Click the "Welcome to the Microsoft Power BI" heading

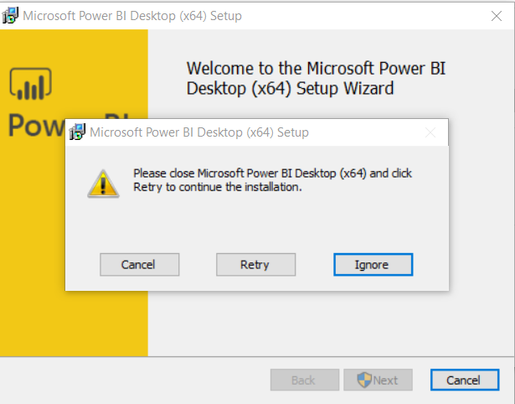coord(316,78)
